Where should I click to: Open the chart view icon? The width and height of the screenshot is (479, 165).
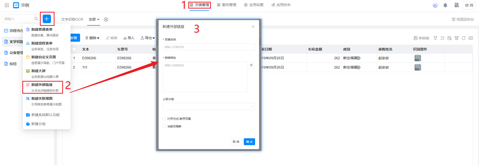coord(471,38)
